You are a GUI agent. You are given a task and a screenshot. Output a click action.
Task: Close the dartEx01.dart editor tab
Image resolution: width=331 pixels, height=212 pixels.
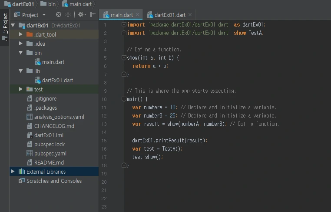[x=190, y=15]
